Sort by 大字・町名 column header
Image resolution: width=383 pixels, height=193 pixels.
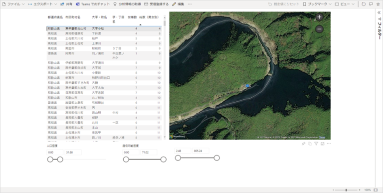click(99, 17)
